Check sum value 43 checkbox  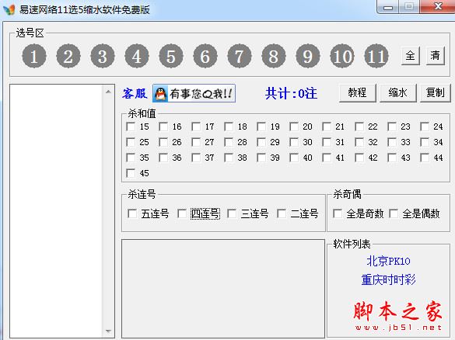point(392,158)
